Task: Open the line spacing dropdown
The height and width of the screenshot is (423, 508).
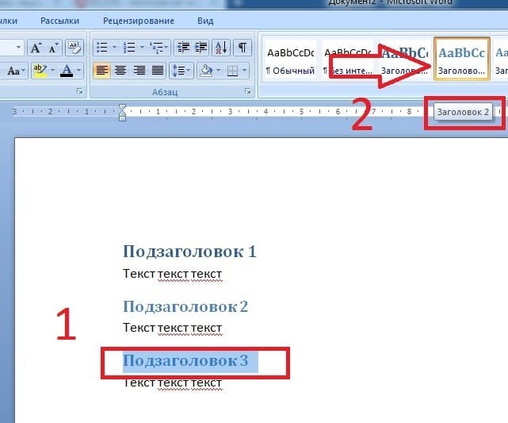Action: click(x=181, y=71)
